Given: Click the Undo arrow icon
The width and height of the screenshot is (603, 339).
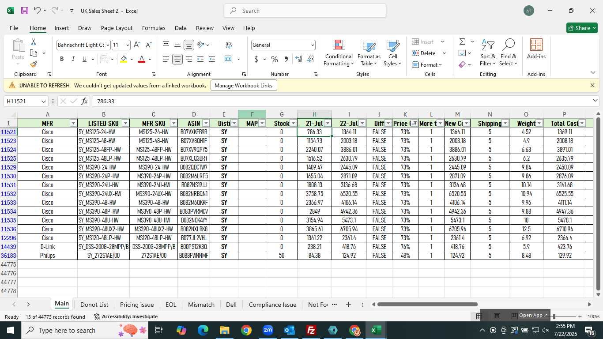Looking at the screenshot, I should pyautogui.click(x=37, y=11).
